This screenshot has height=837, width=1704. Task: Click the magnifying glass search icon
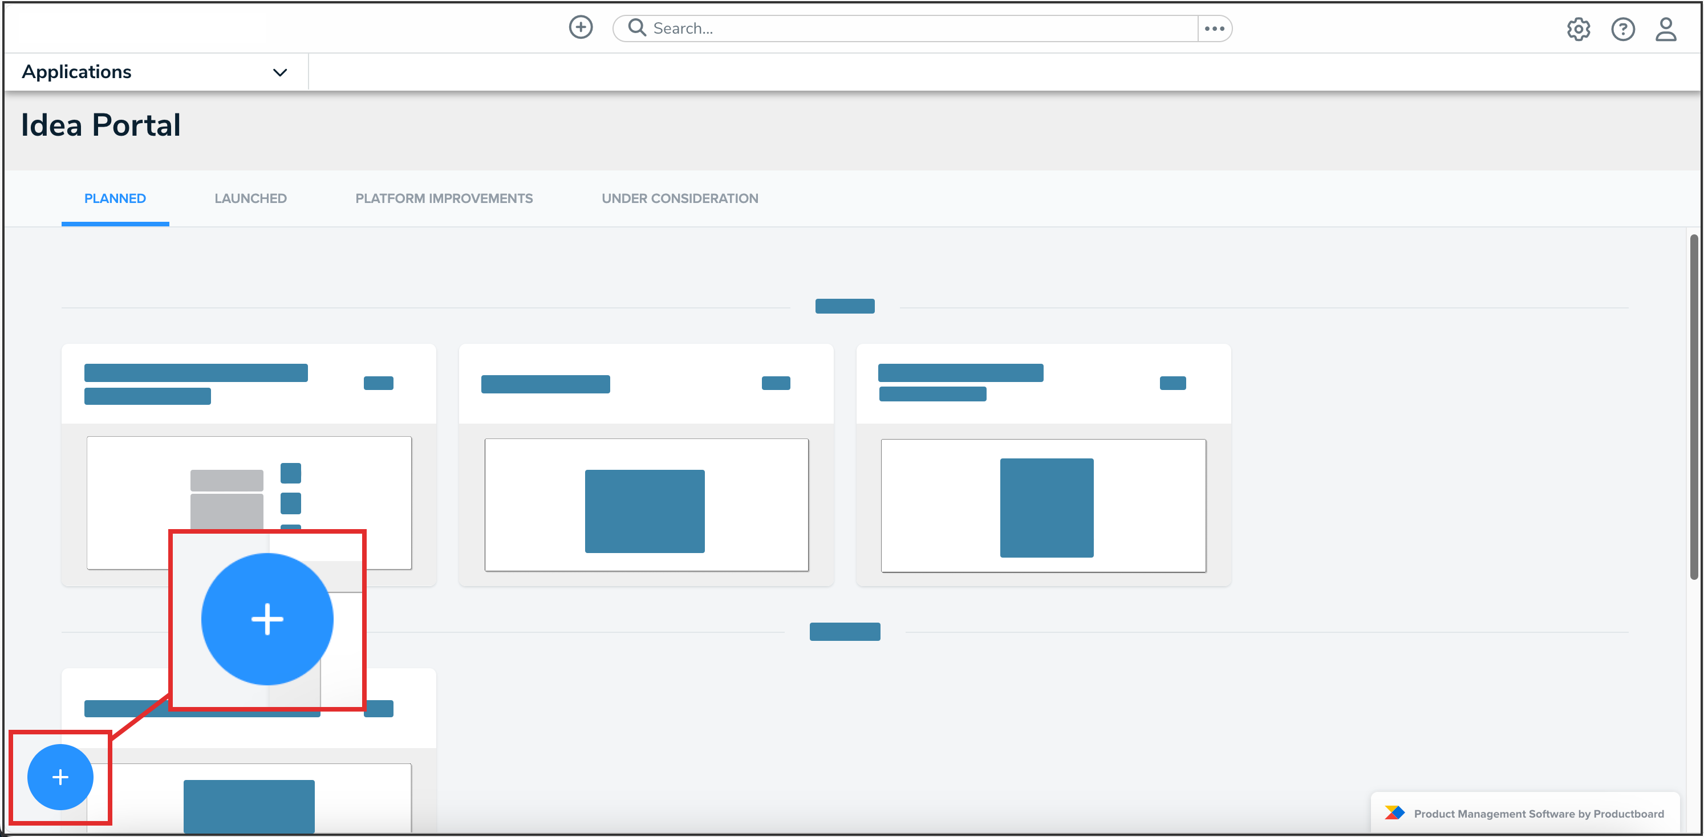[636, 28]
